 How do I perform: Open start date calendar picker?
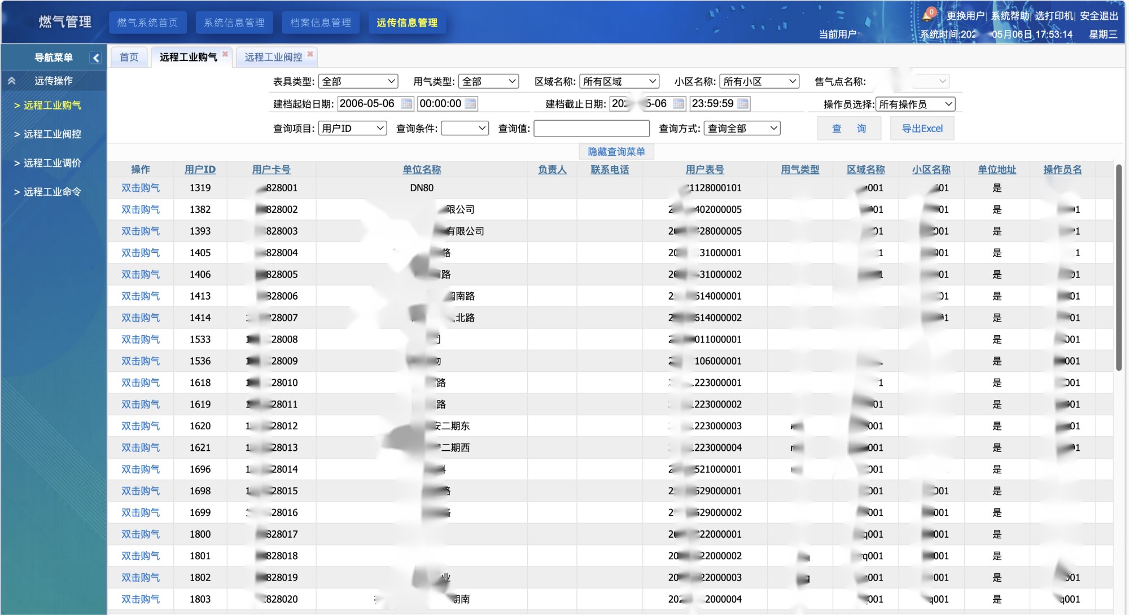(x=406, y=104)
